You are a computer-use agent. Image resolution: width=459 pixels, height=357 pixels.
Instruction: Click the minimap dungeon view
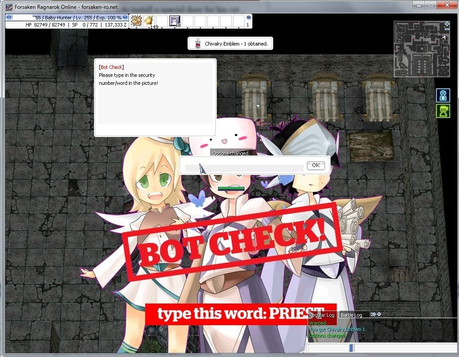click(422, 49)
